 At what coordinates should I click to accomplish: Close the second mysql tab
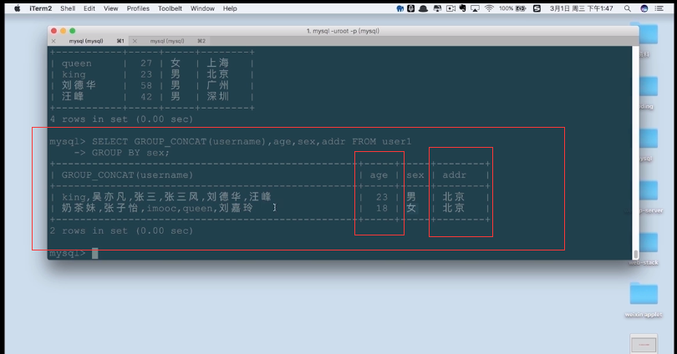[135, 41]
